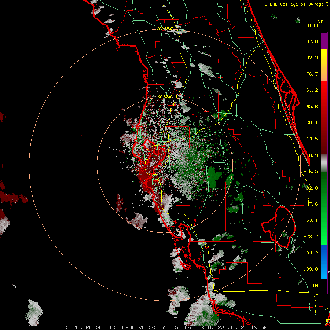The width and height of the screenshot is (330, 330).
Task: Click the -32.0 velocity scale value
Action: pyautogui.click(x=311, y=188)
